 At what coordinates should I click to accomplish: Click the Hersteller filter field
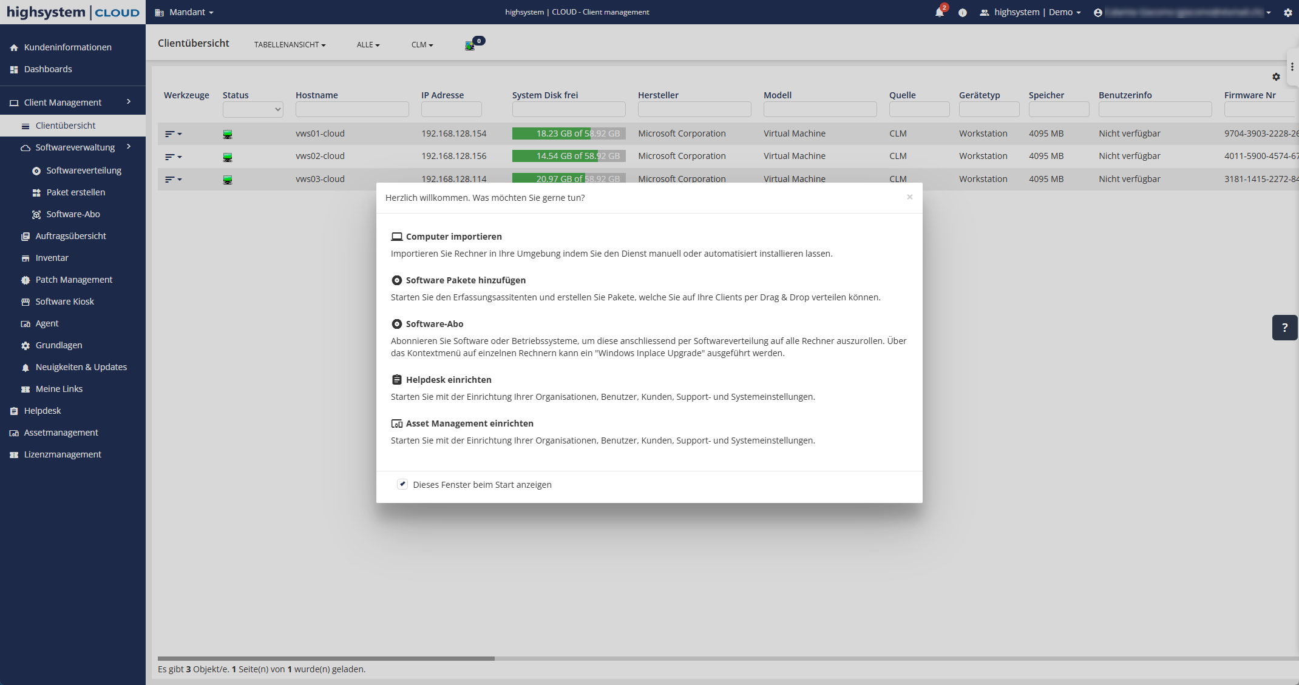click(x=694, y=109)
